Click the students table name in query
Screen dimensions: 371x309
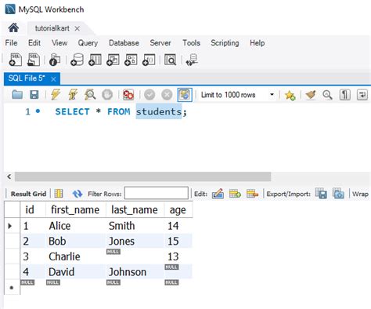(159, 111)
